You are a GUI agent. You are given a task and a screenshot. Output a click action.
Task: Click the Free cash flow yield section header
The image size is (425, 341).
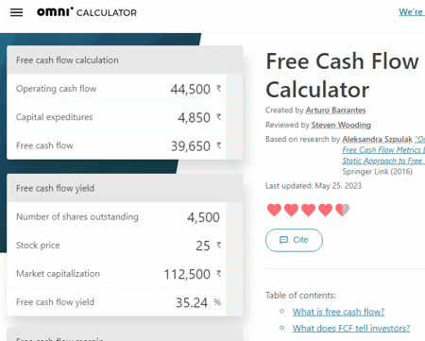point(125,188)
